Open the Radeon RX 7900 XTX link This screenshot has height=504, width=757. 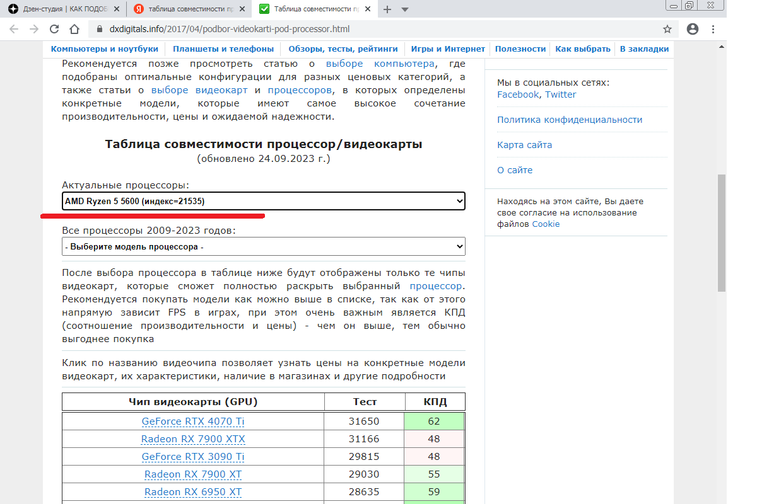tap(193, 439)
